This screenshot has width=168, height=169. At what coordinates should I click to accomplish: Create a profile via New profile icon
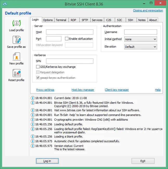pos(17,56)
